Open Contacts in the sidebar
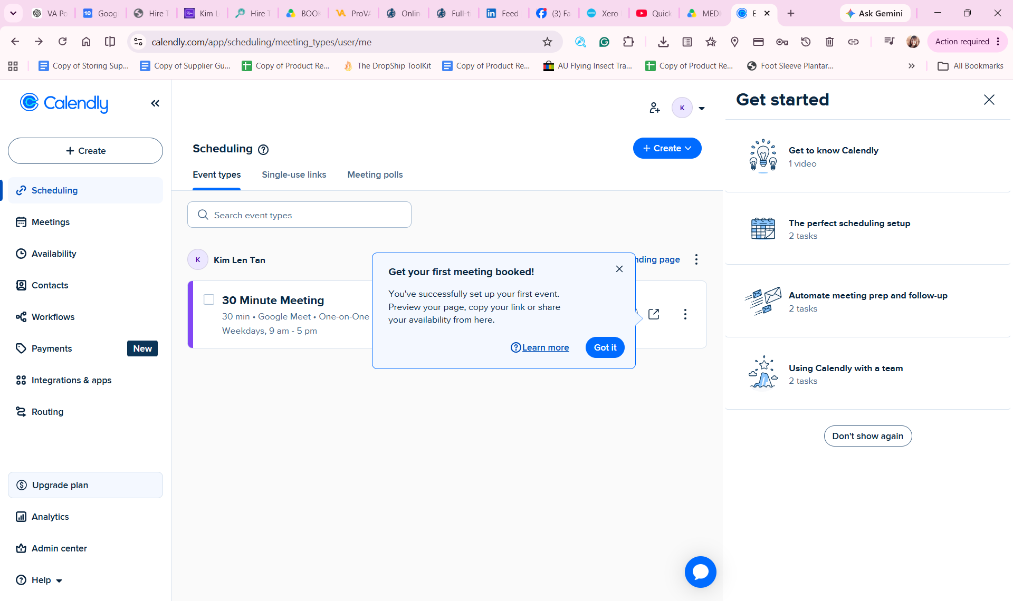The width and height of the screenshot is (1013, 601). pyautogui.click(x=85, y=285)
